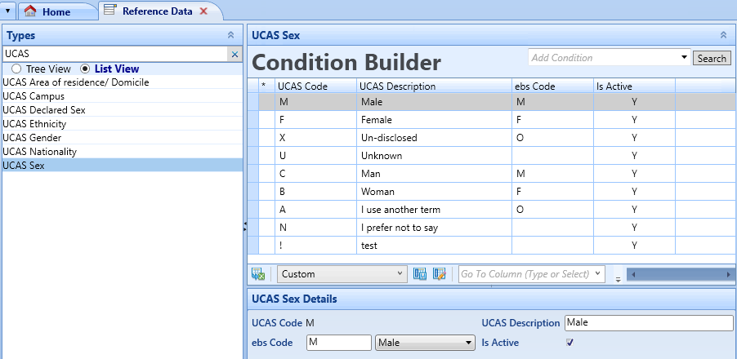Select the Female row
Image resolution: width=737 pixels, height=359 pixels.
pyautogui.click(x=492, y=120)
